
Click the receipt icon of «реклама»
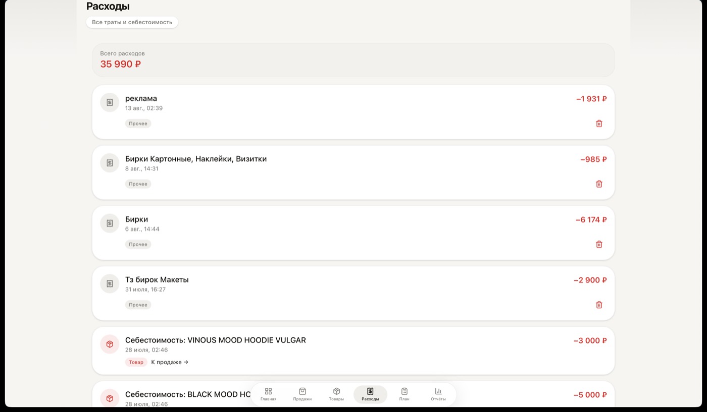click(x=110, y=102)
